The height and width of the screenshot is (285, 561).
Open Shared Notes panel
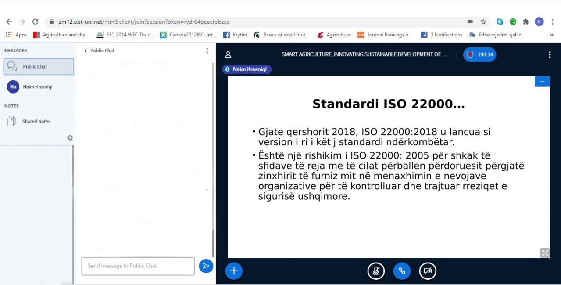pyautogui.click(x=36, y=122)
